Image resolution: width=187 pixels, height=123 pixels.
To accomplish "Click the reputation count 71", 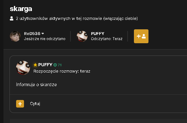I will click(60, 65).
